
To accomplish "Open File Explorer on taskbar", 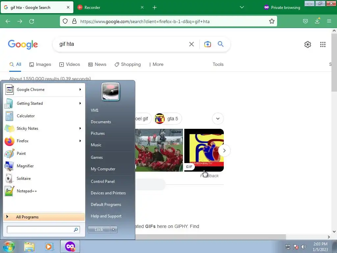I will [29, 247].
